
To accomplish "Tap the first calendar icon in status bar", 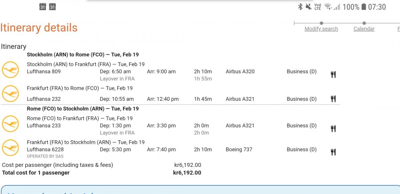I will pos(43,7).
